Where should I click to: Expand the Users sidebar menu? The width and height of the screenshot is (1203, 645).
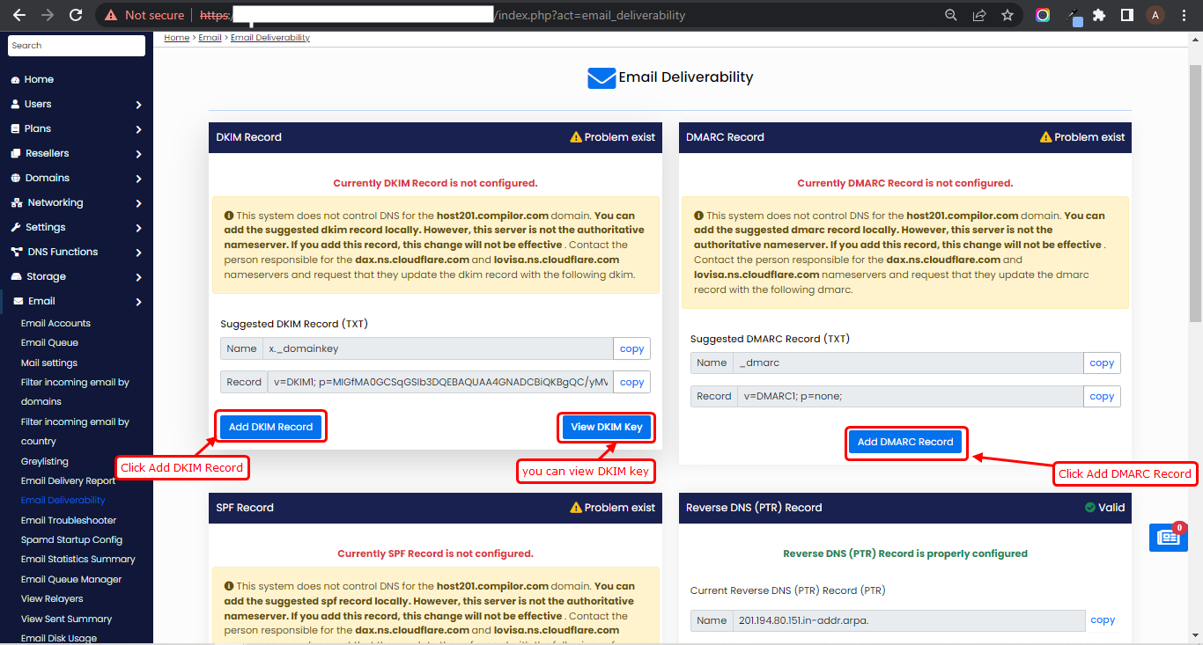point(77,104)
